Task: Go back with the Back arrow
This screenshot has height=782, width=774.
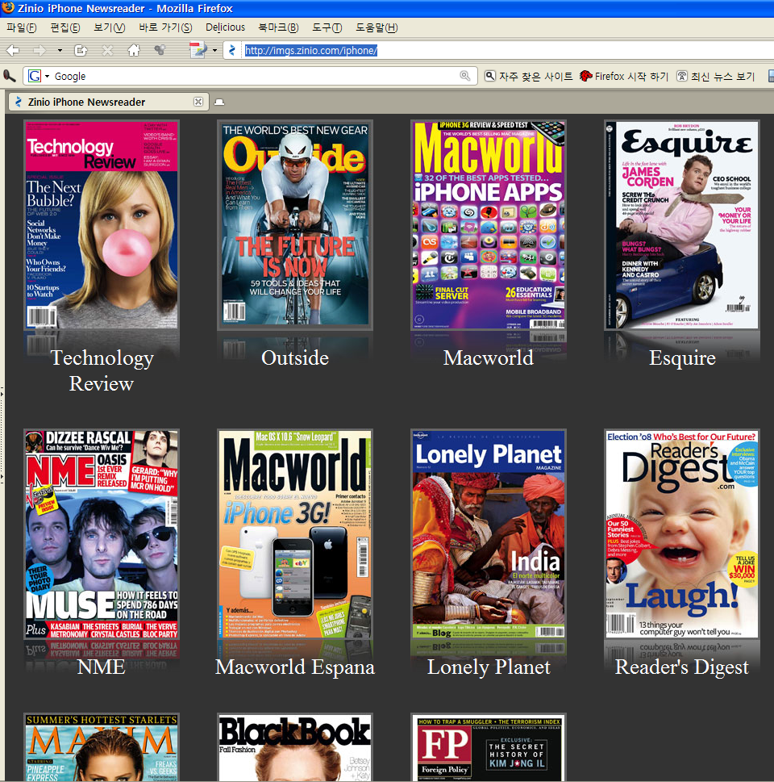Action: [x=13, y=50]
